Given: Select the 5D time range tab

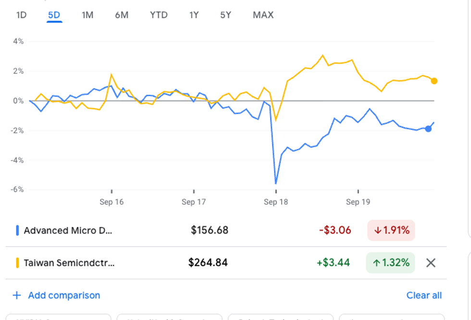Looking at the screenshot, I should click(54, 15).
